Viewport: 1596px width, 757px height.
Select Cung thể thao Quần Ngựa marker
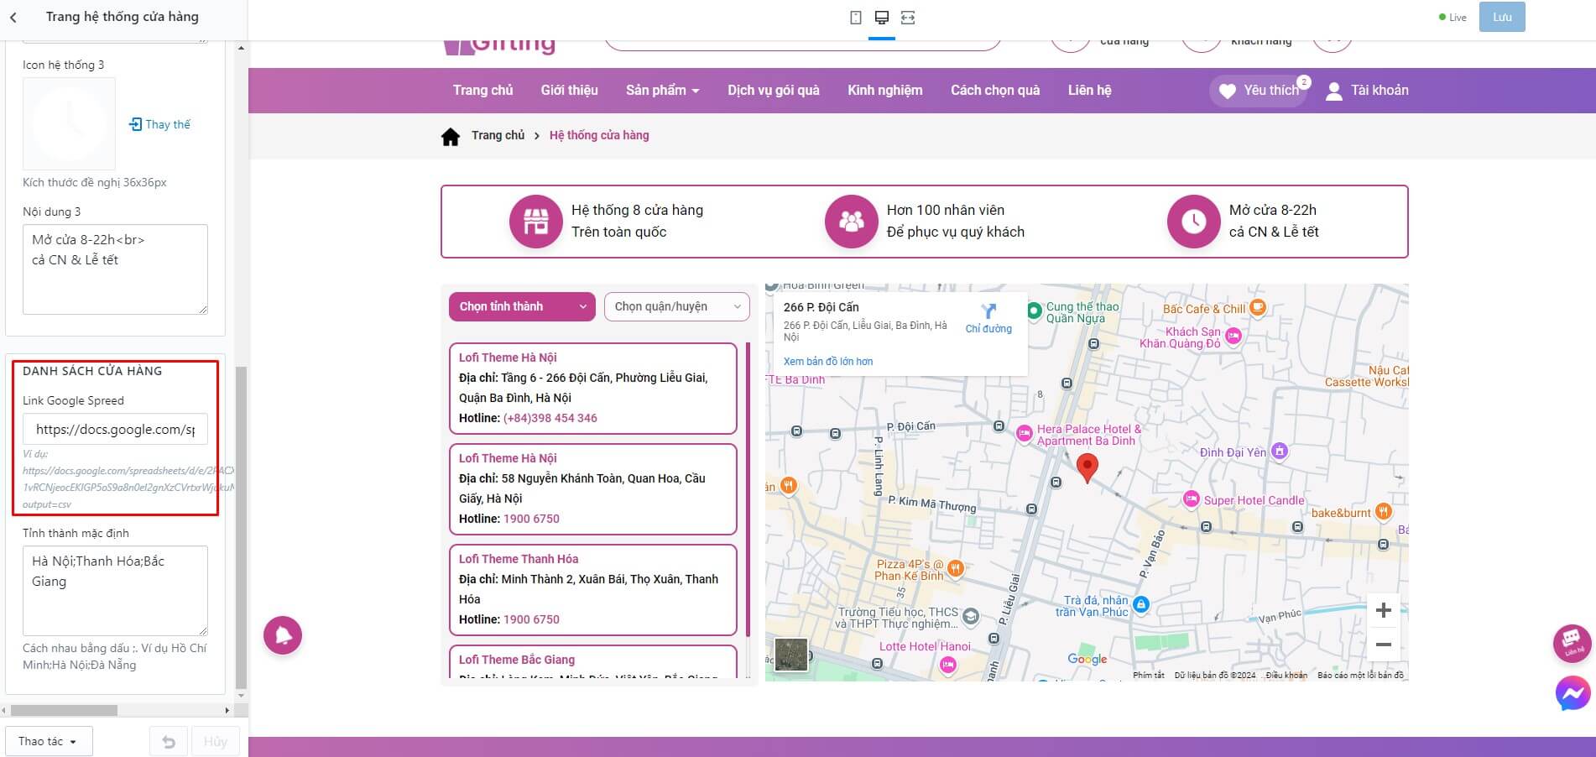pyautogui.click(x=1034, y=310)
